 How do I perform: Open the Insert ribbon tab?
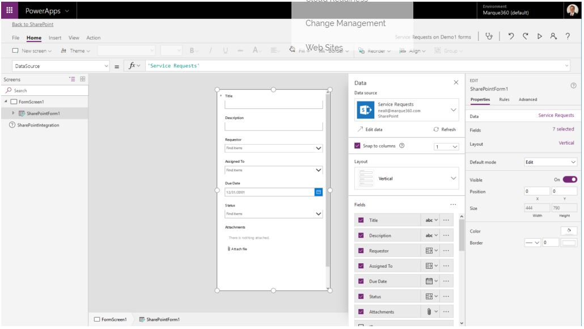(55, 37)
